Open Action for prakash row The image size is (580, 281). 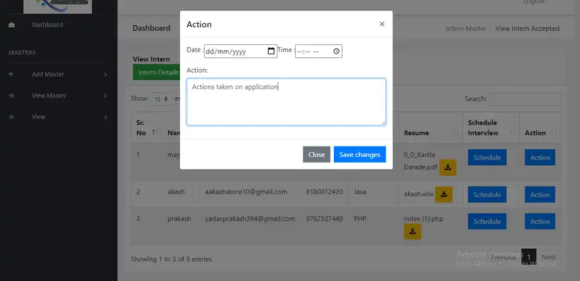click(x=539, y=221)
